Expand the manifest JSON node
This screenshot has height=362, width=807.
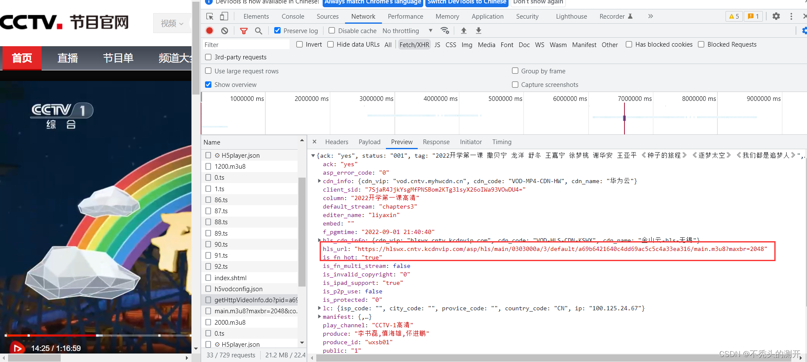pyautogui.click(x=319, y=317)
